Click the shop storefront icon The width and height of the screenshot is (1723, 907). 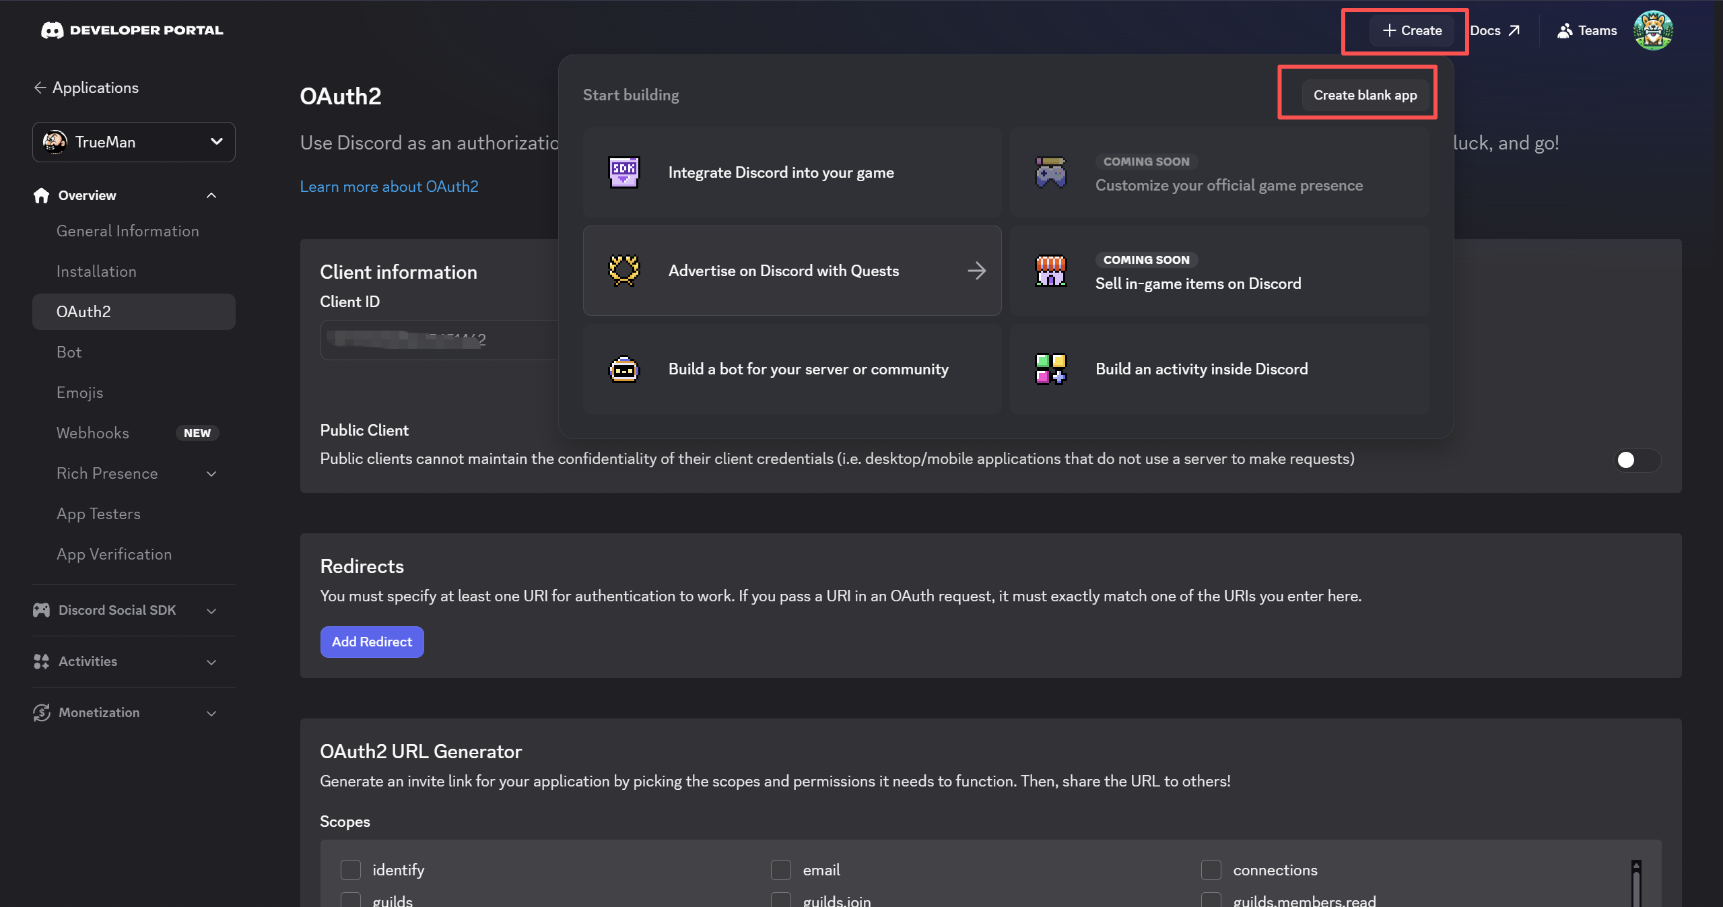coord(1050,271)
